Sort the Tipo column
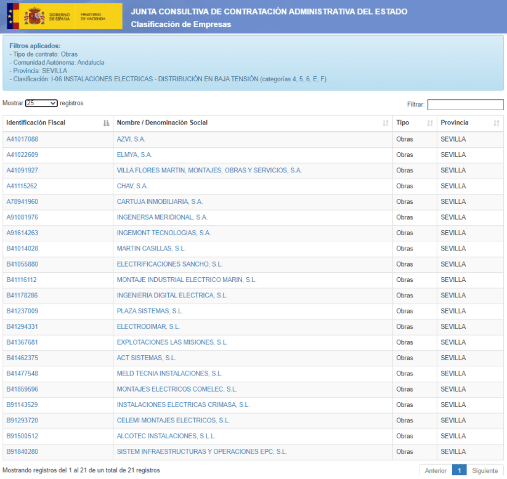The height and width of the screenshot is (479, 507). tap(430, 123)
